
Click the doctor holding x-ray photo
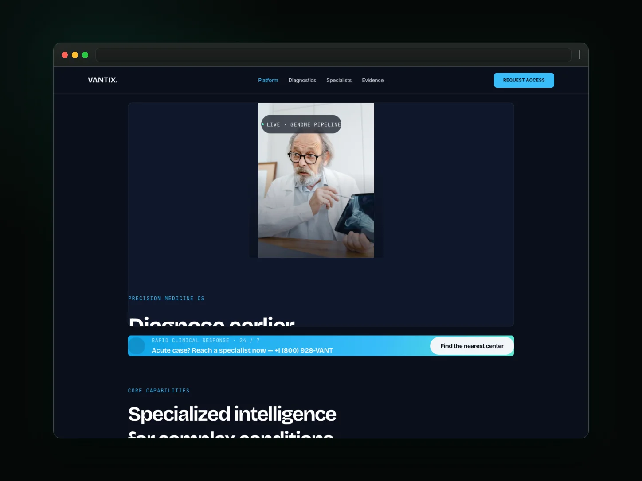pyautogui.click(x=316, y=180)
